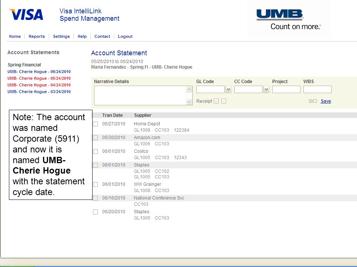Open the Help menu item
The height and width of the screenshot is (267, 357).
click(82, 36)
